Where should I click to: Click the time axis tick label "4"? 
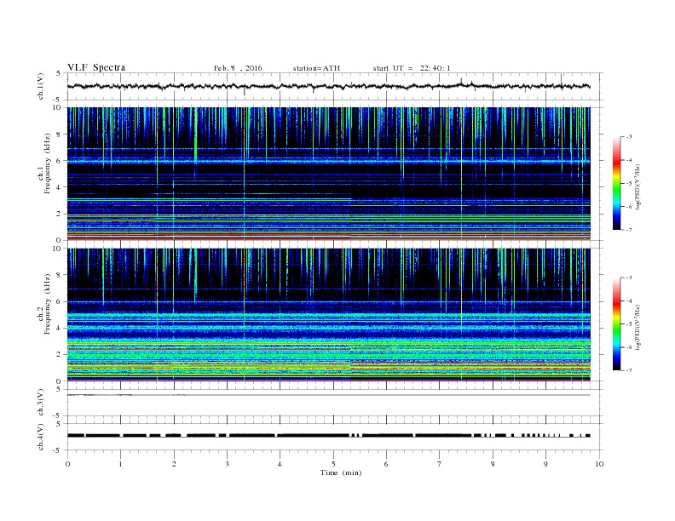[x=280, y=464]
